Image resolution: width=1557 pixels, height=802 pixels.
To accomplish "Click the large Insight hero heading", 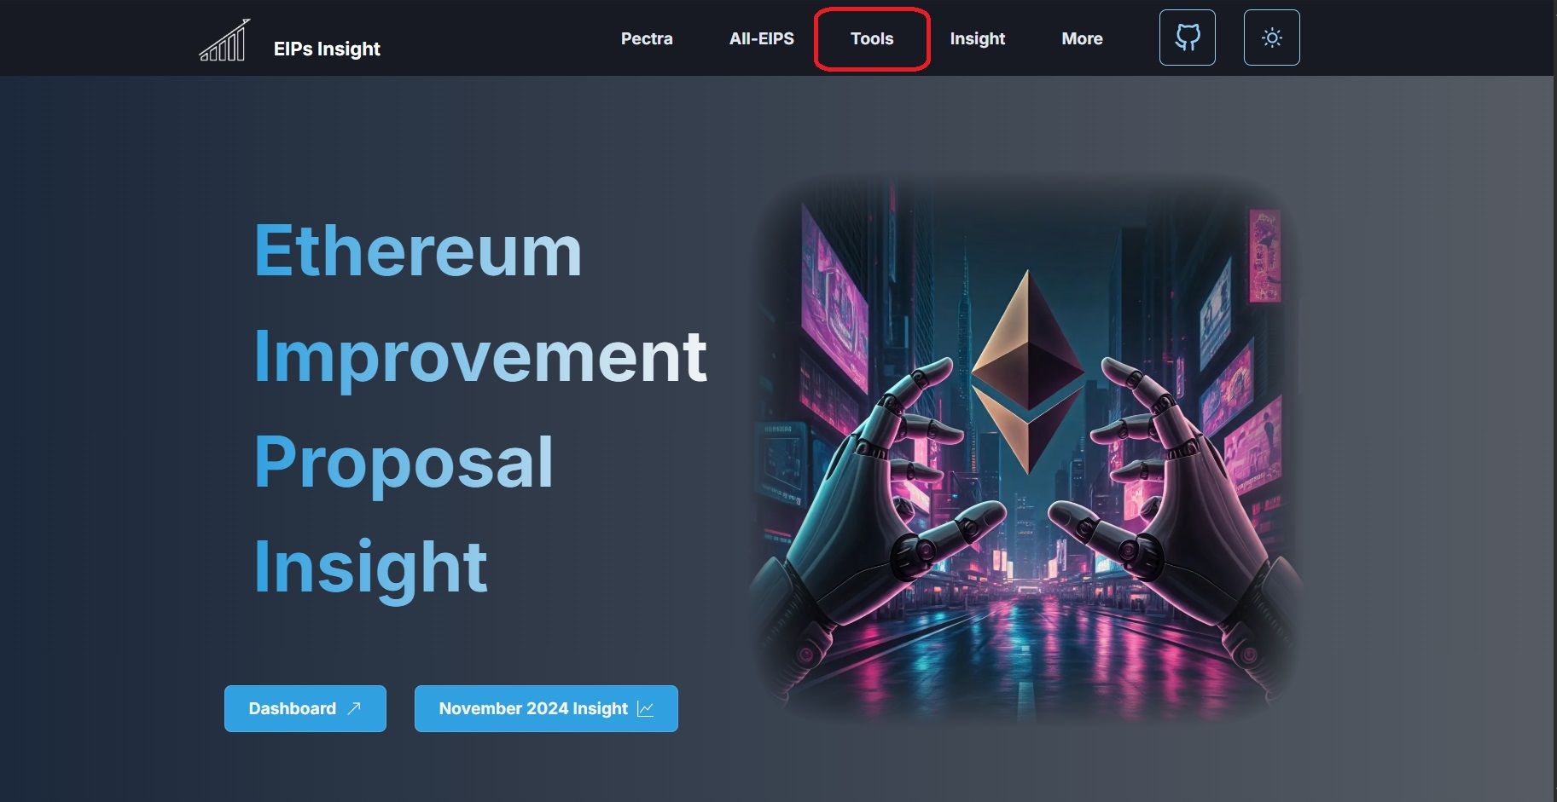I will click(371, 567).
